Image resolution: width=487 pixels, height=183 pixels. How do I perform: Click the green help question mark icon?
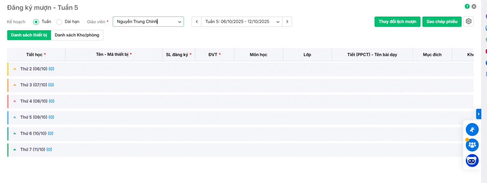(x=467, y=6)
